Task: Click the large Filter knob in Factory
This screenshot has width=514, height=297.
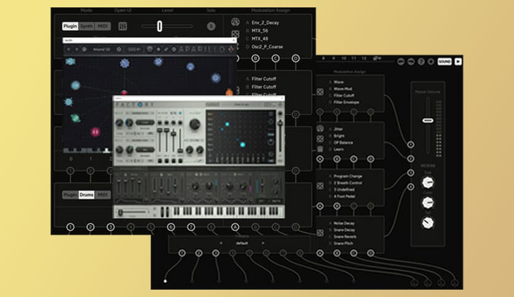Action: (195, 125)
